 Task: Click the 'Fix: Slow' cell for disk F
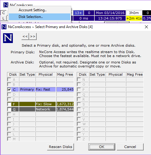[x=46, y=104]
